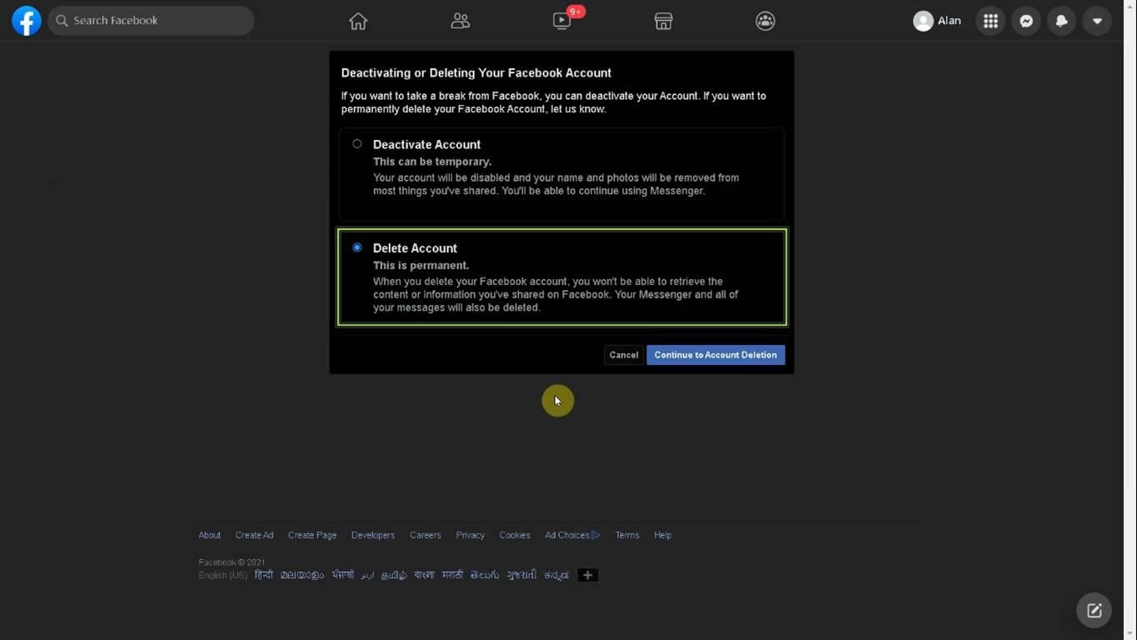This screenshot has width=1137, height=640.
Task: Open the Developers footer link
Action: (373, 535)
